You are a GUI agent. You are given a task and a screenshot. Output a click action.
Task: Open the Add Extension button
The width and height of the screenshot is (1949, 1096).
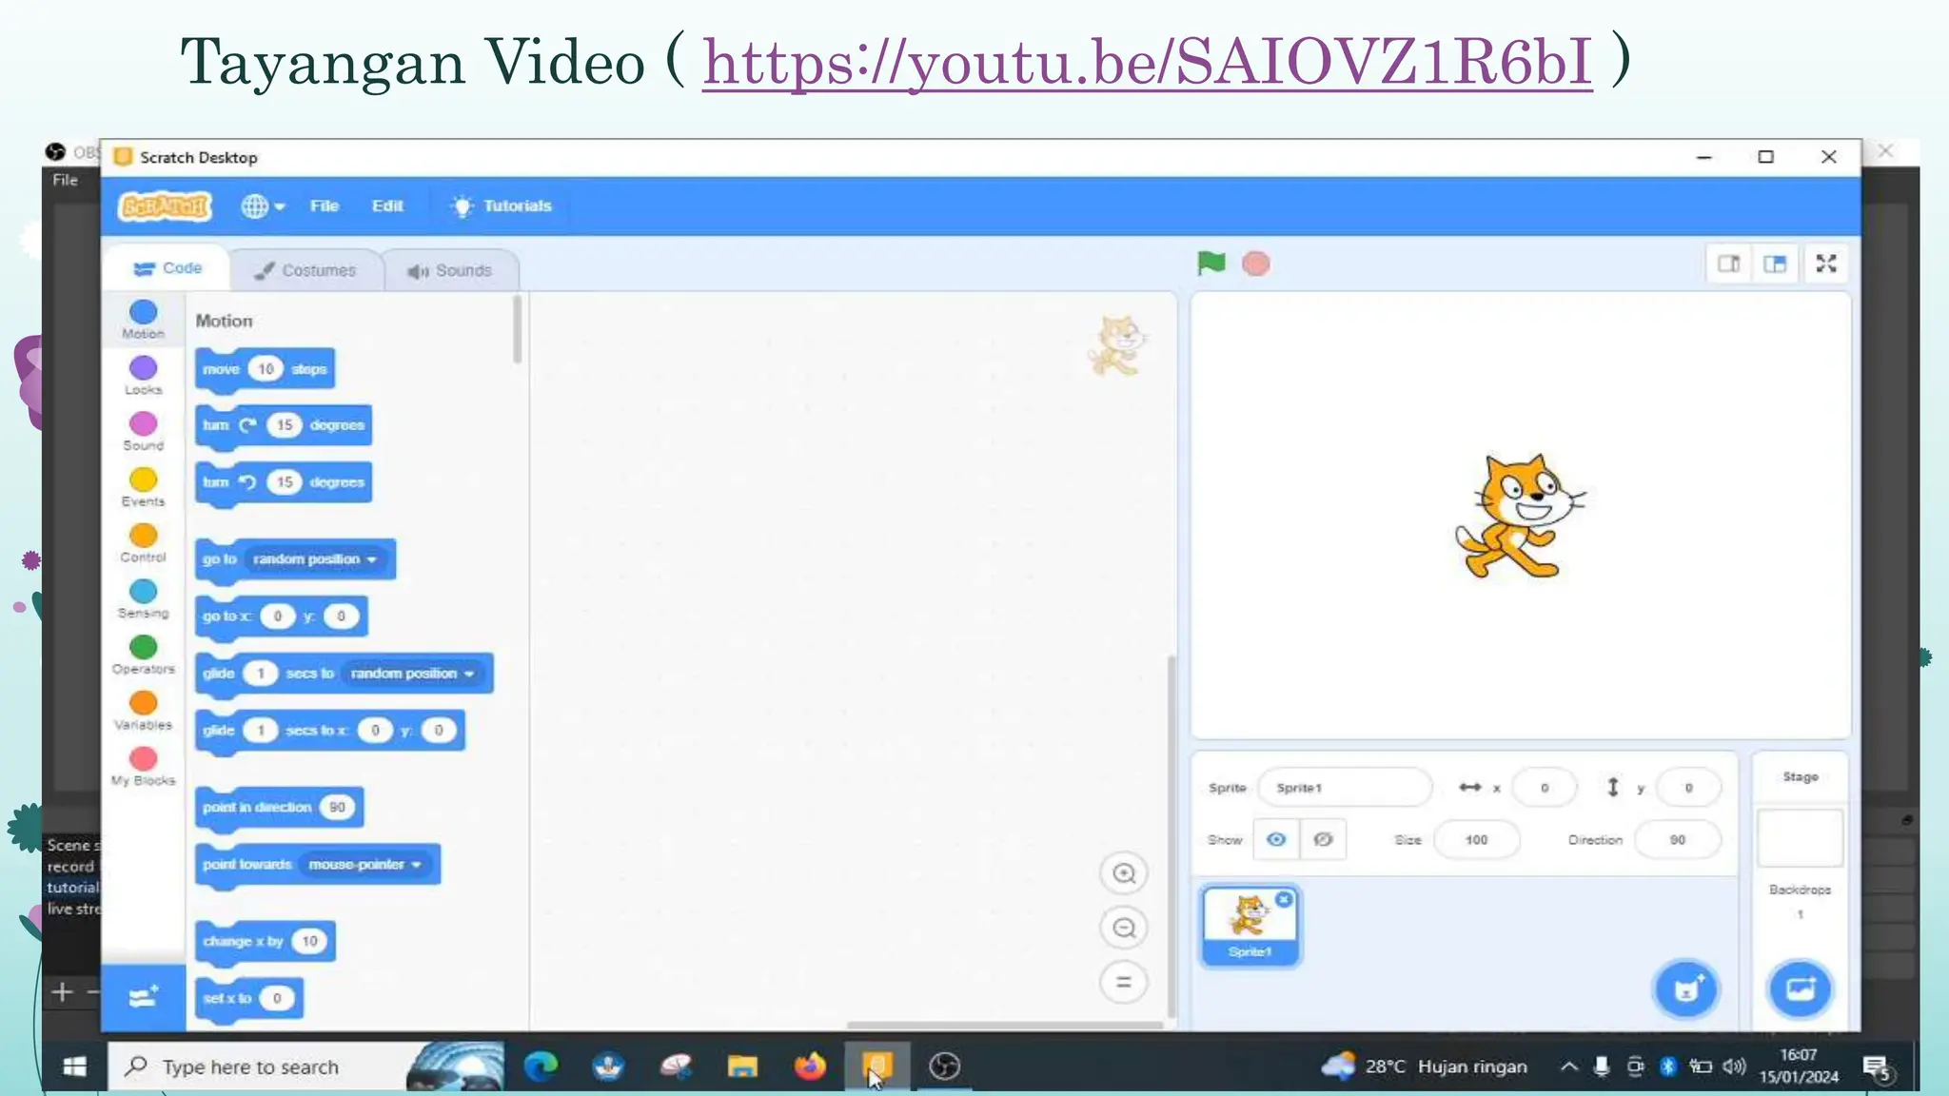pos(143,997)
